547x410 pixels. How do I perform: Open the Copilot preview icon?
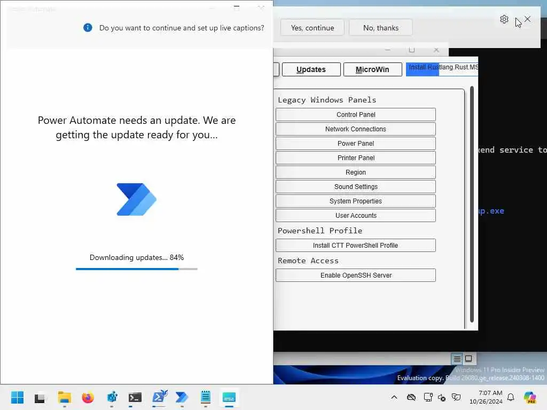click(530, 397)
